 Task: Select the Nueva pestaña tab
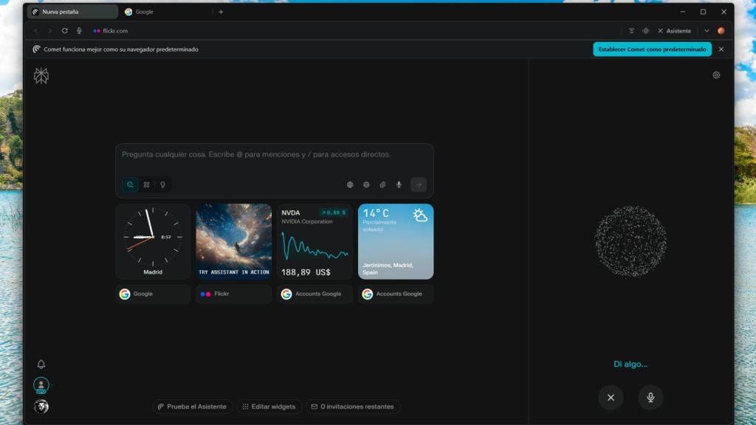pos(74,12)
